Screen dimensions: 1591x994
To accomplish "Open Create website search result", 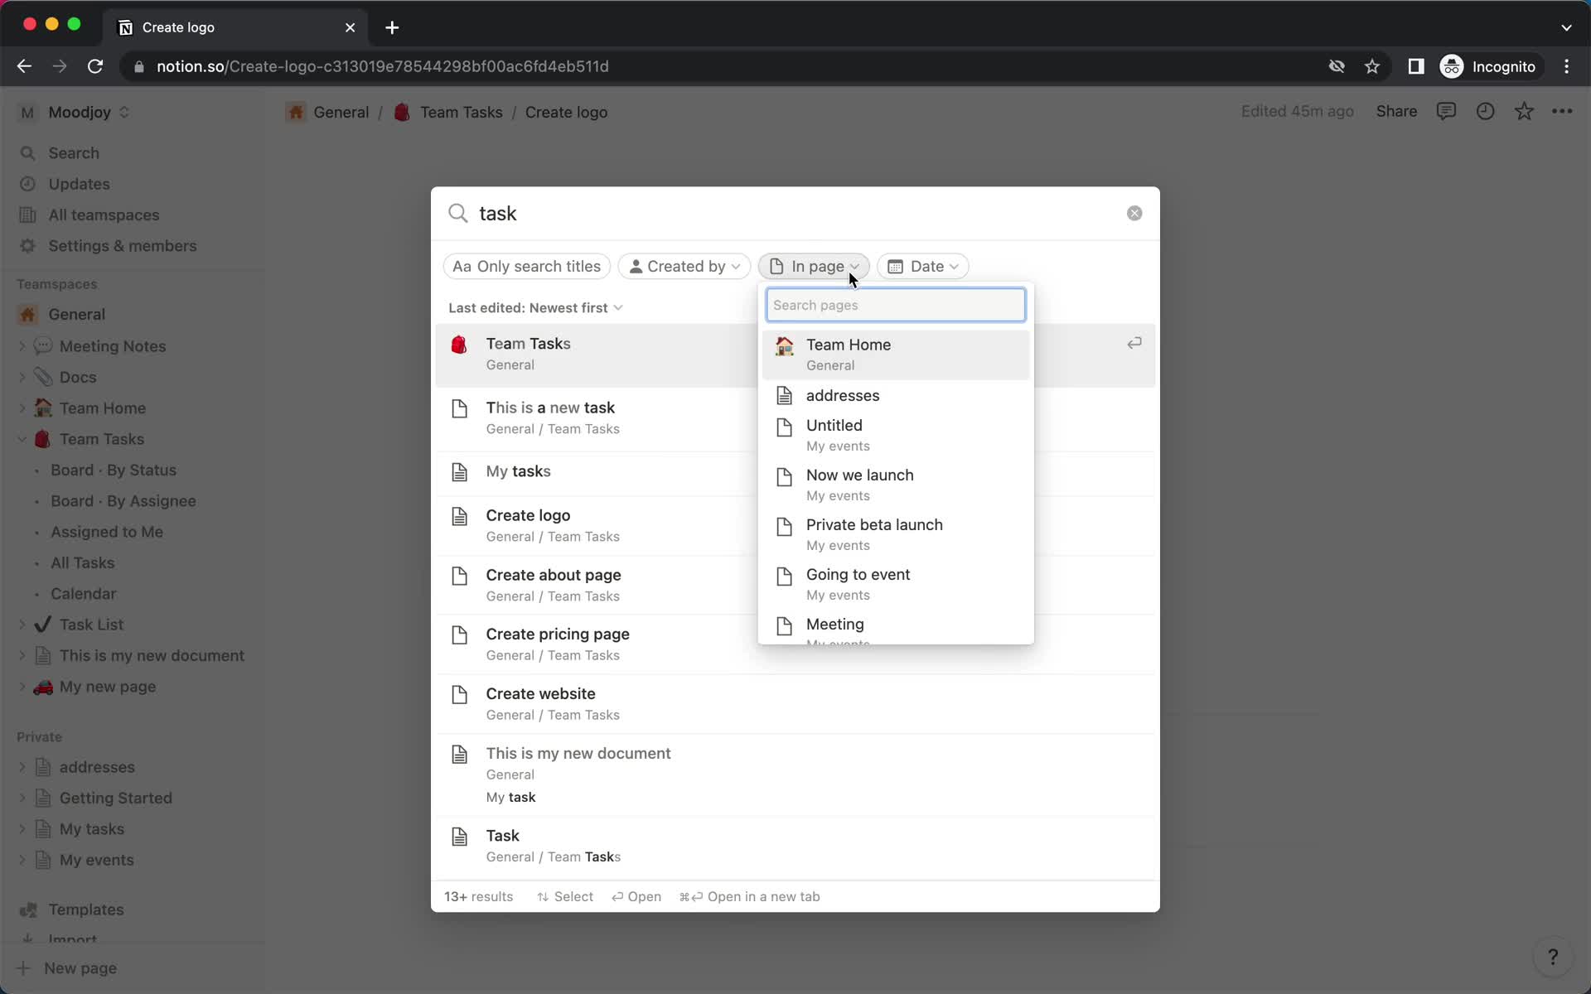I will pyautogui.click(x=795, y=703).
